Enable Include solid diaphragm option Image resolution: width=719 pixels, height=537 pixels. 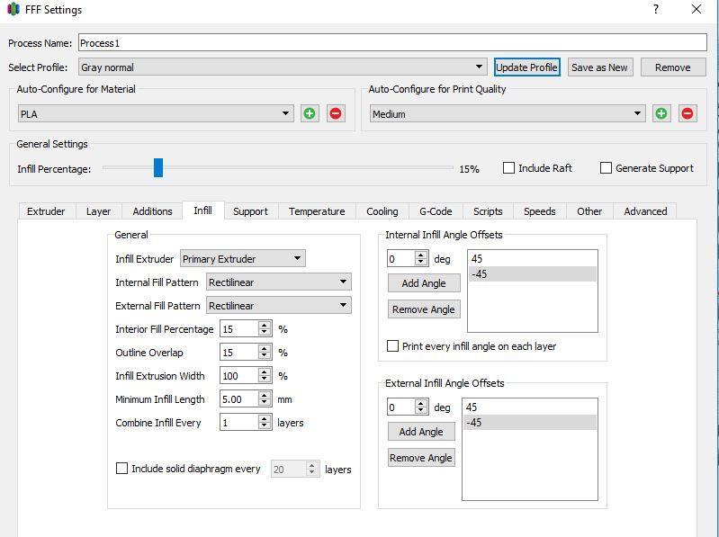(x=122, y=469)
